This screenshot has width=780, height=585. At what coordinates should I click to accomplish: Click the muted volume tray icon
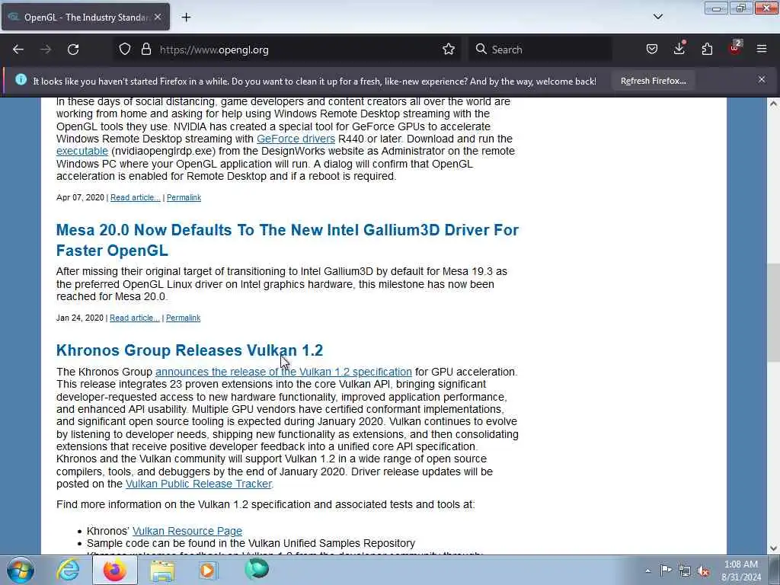[703, 571]
